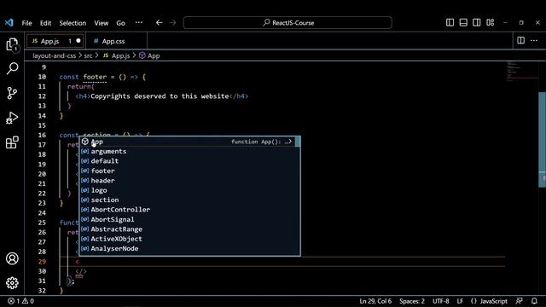This screenshot has height=307, width=546.
Task: Click layout-and-css in the breadcrumb
Action: (x=54, y=55)
